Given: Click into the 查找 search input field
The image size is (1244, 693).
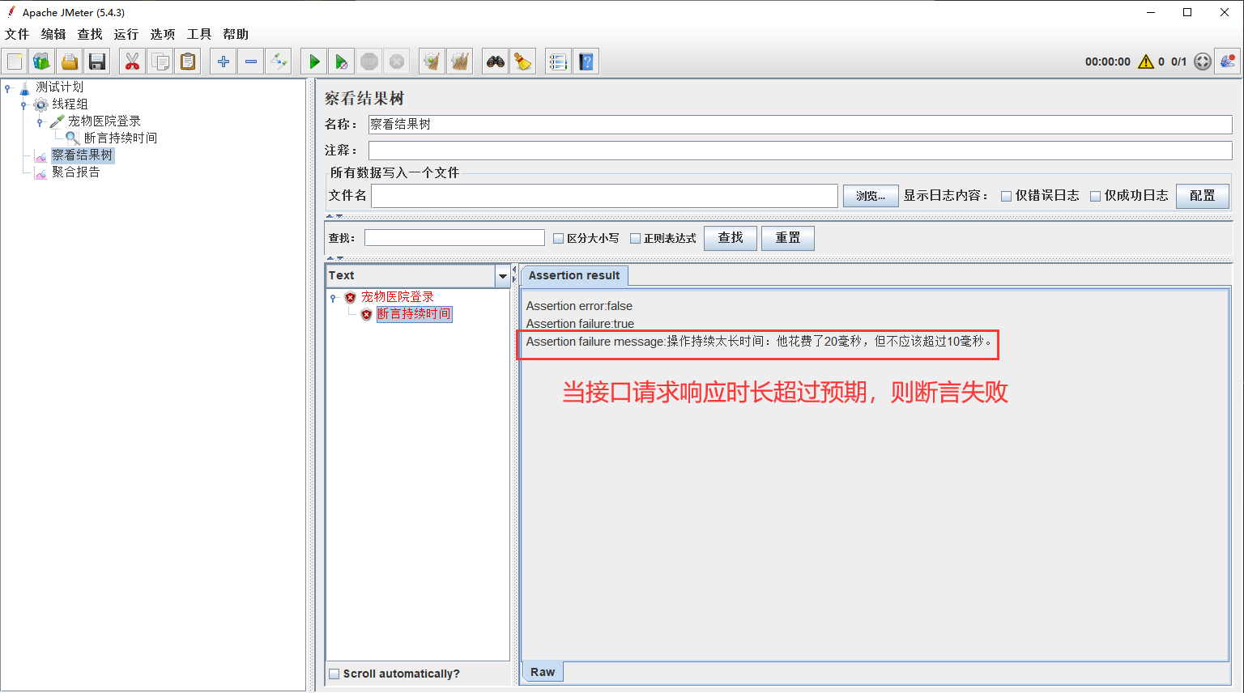Looking at the screenshot, I should pyautogui.click(x=454, y=238).
